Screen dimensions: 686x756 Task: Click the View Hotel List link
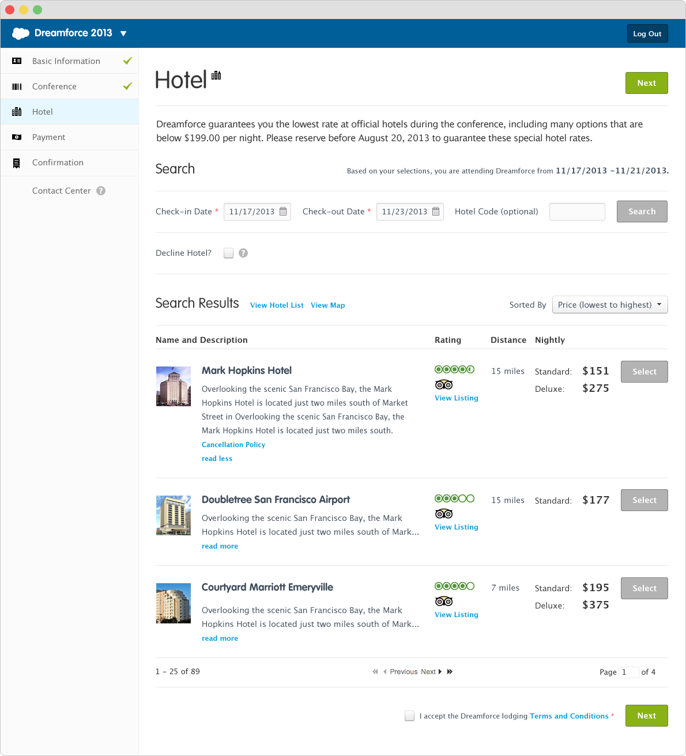(277, 305)
